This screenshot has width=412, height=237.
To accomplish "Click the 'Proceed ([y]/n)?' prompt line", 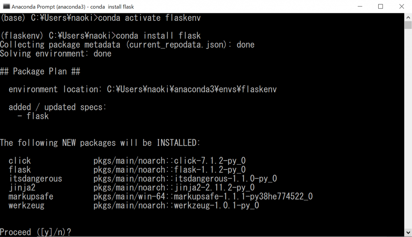I will [x=35, y=232].
